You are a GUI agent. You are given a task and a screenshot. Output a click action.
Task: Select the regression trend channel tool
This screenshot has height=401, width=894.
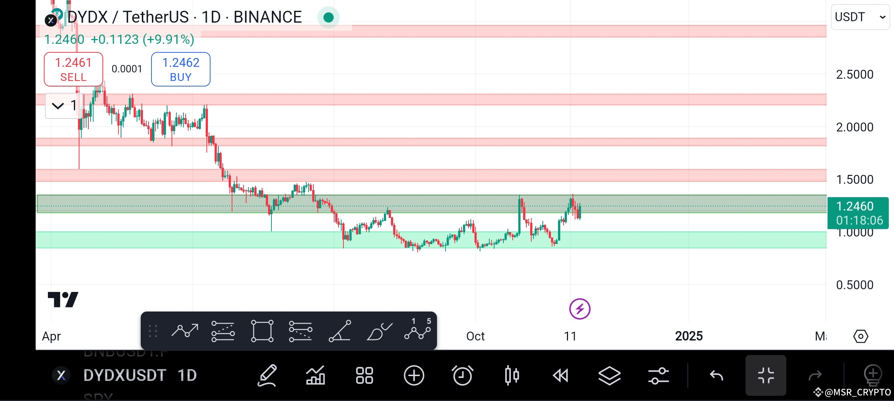point(223,331)
